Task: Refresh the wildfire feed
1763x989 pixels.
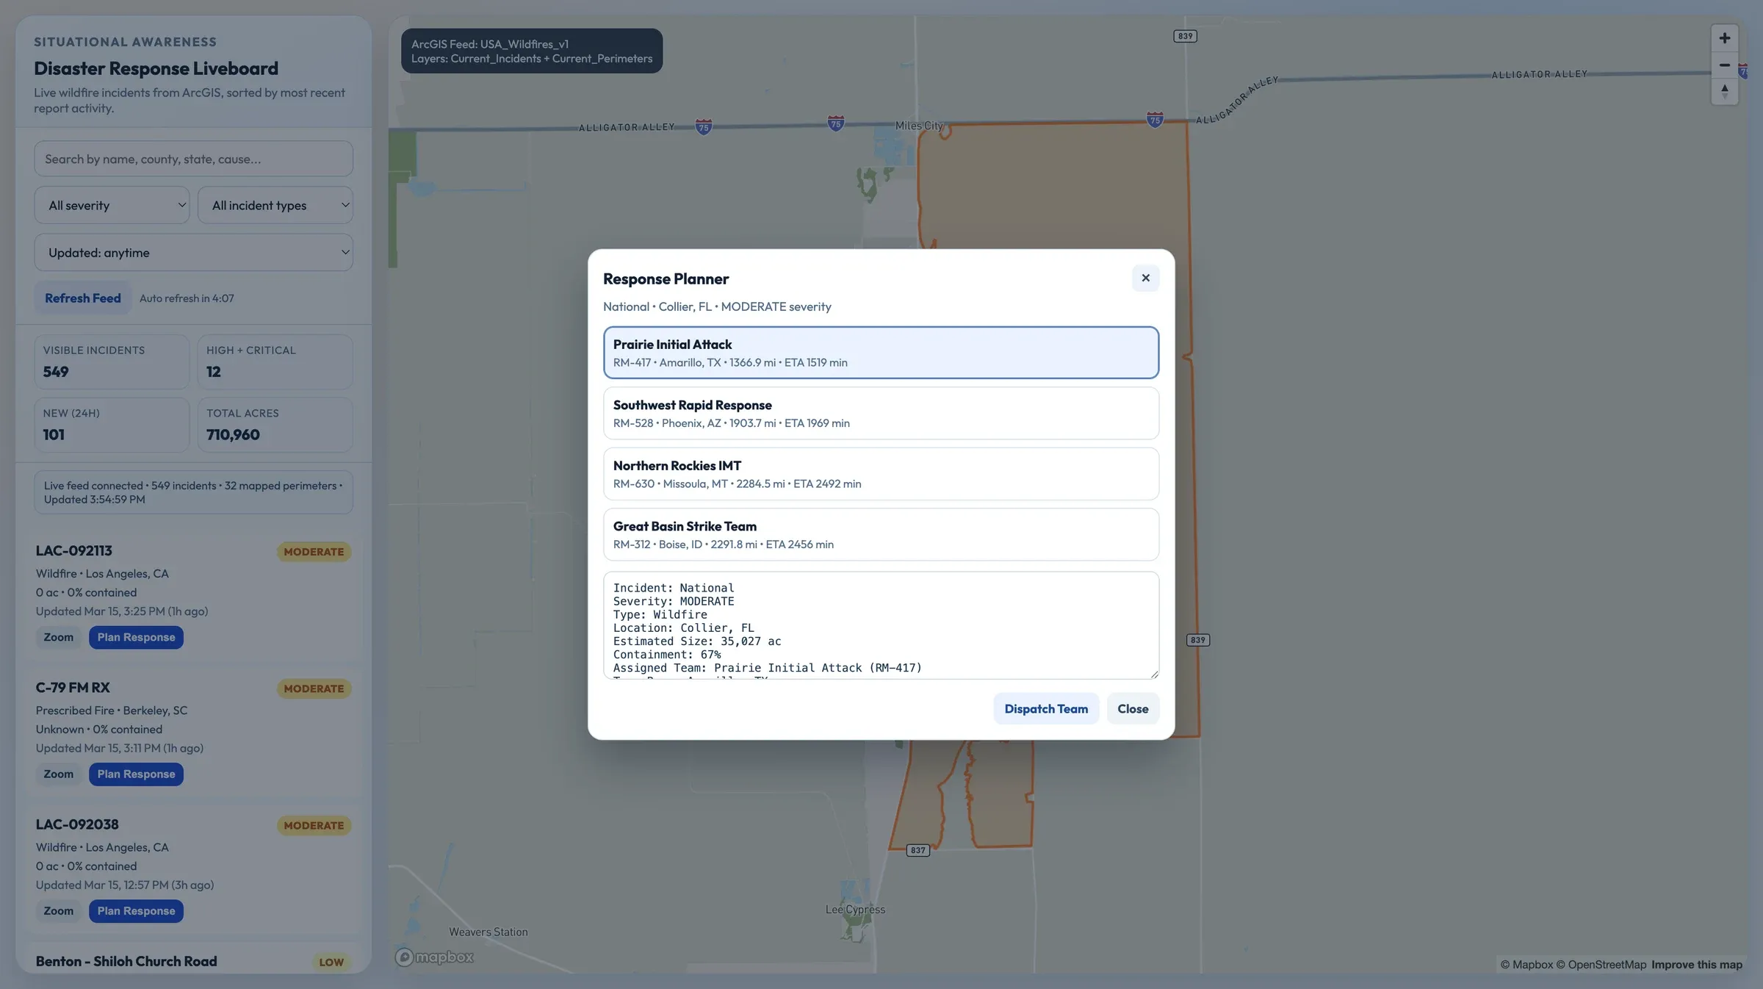Action: [x=82, y=298]
